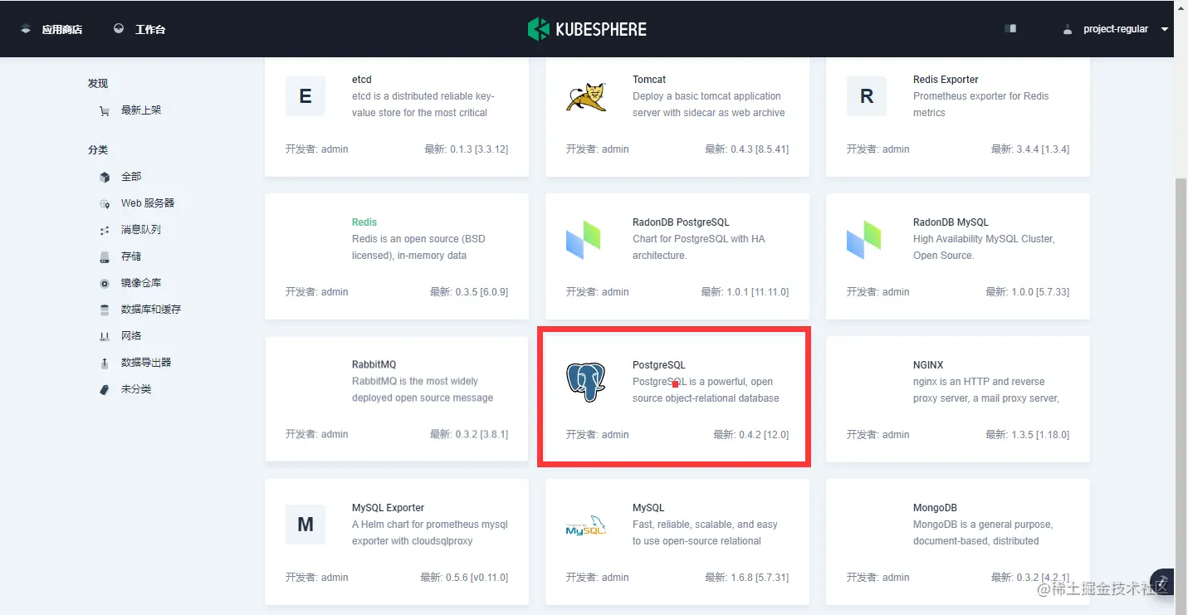Open the RadonDB MySQL app title

point(951,222)
